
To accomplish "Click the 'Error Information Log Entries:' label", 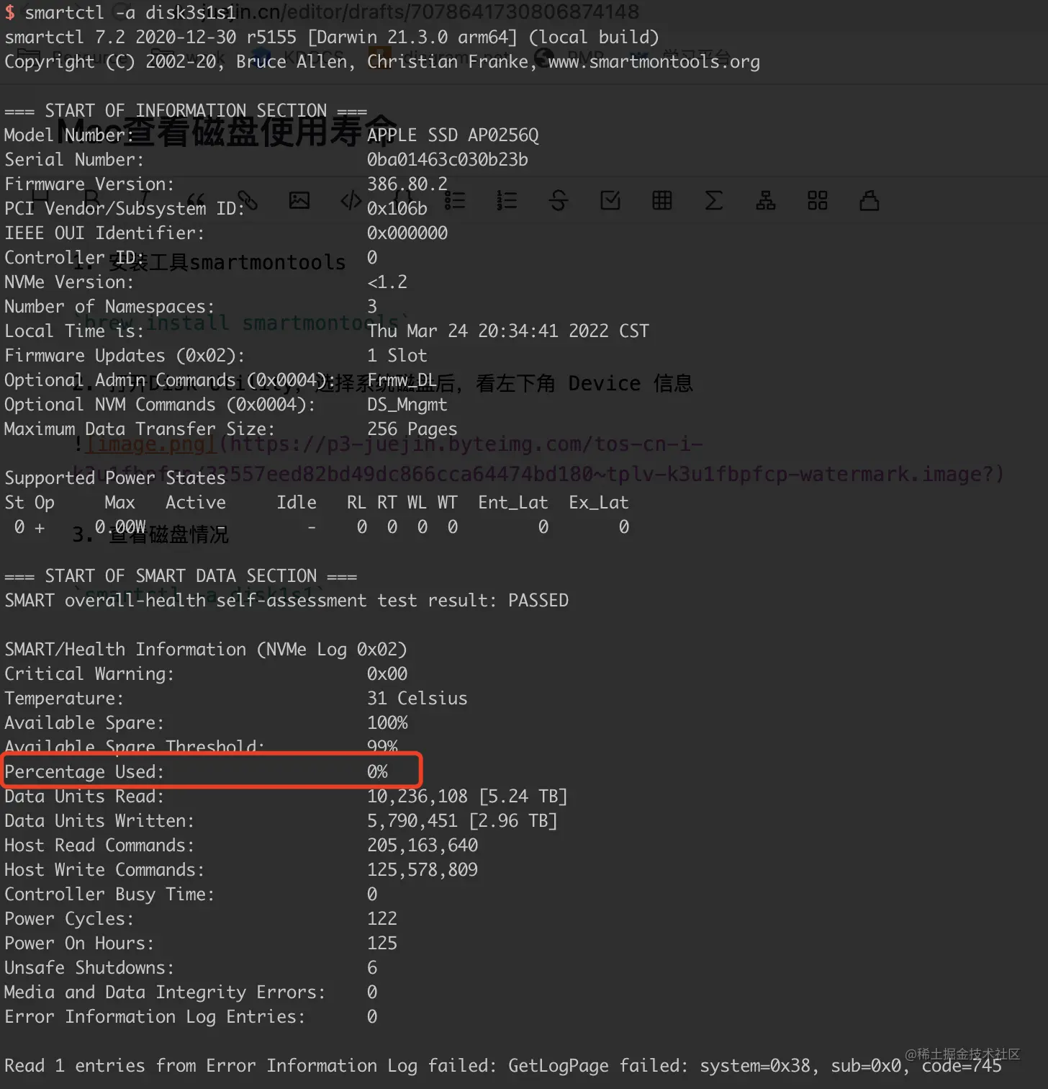I will 155,1016.
